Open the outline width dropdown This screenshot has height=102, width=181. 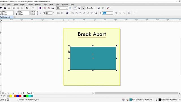click(112, 13)
